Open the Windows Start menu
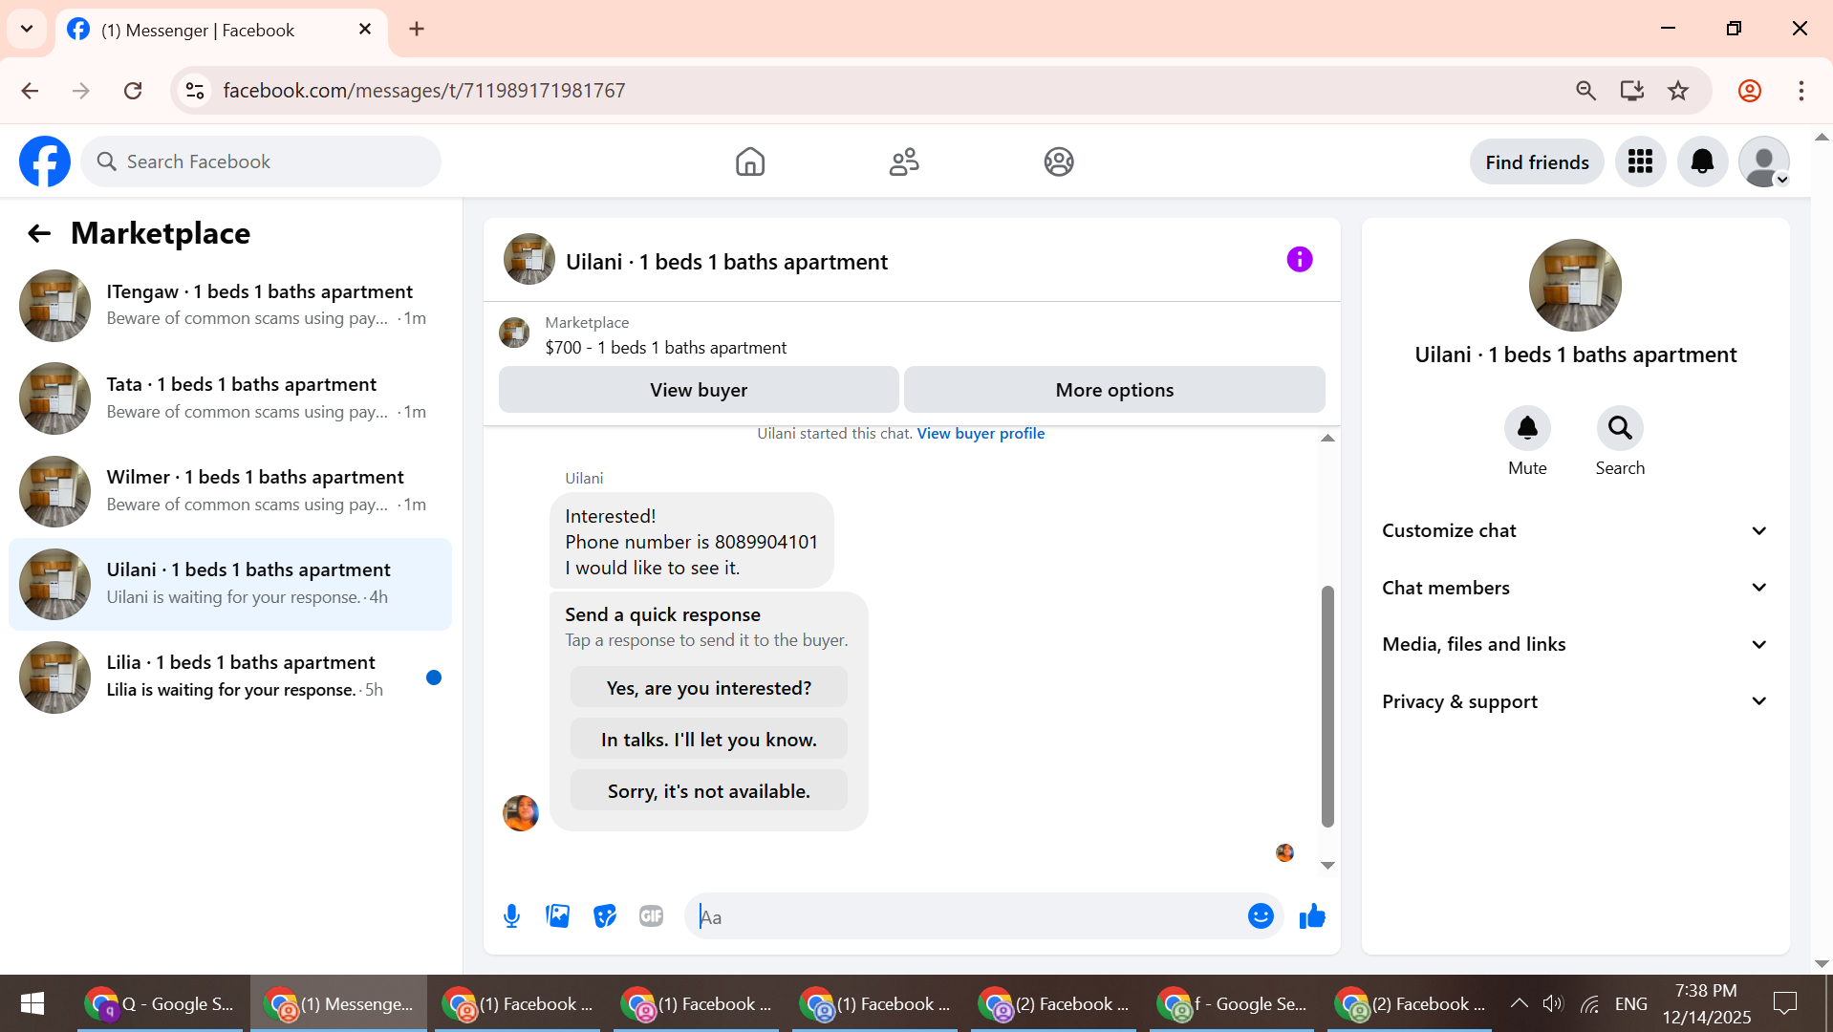The height and width of the screenshot is (1032, 1833). (x=32, y=1003)
